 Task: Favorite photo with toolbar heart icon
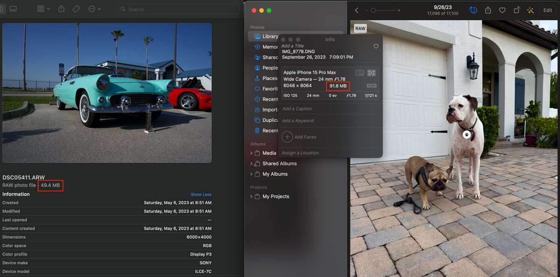(502, 10)
